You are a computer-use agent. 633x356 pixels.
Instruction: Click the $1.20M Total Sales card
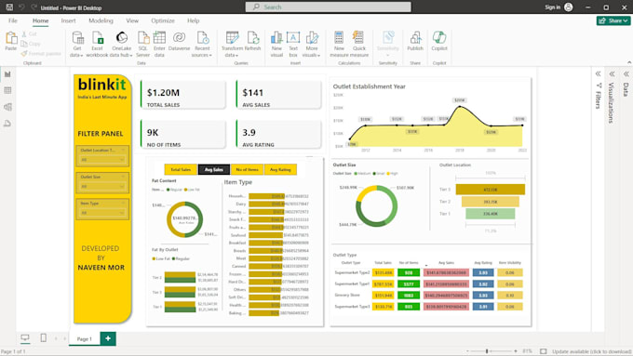pos(182,94)
